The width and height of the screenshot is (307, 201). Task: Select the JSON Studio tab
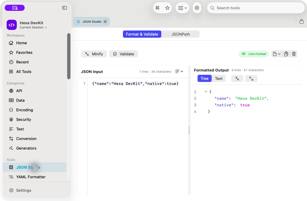point(91,22)
